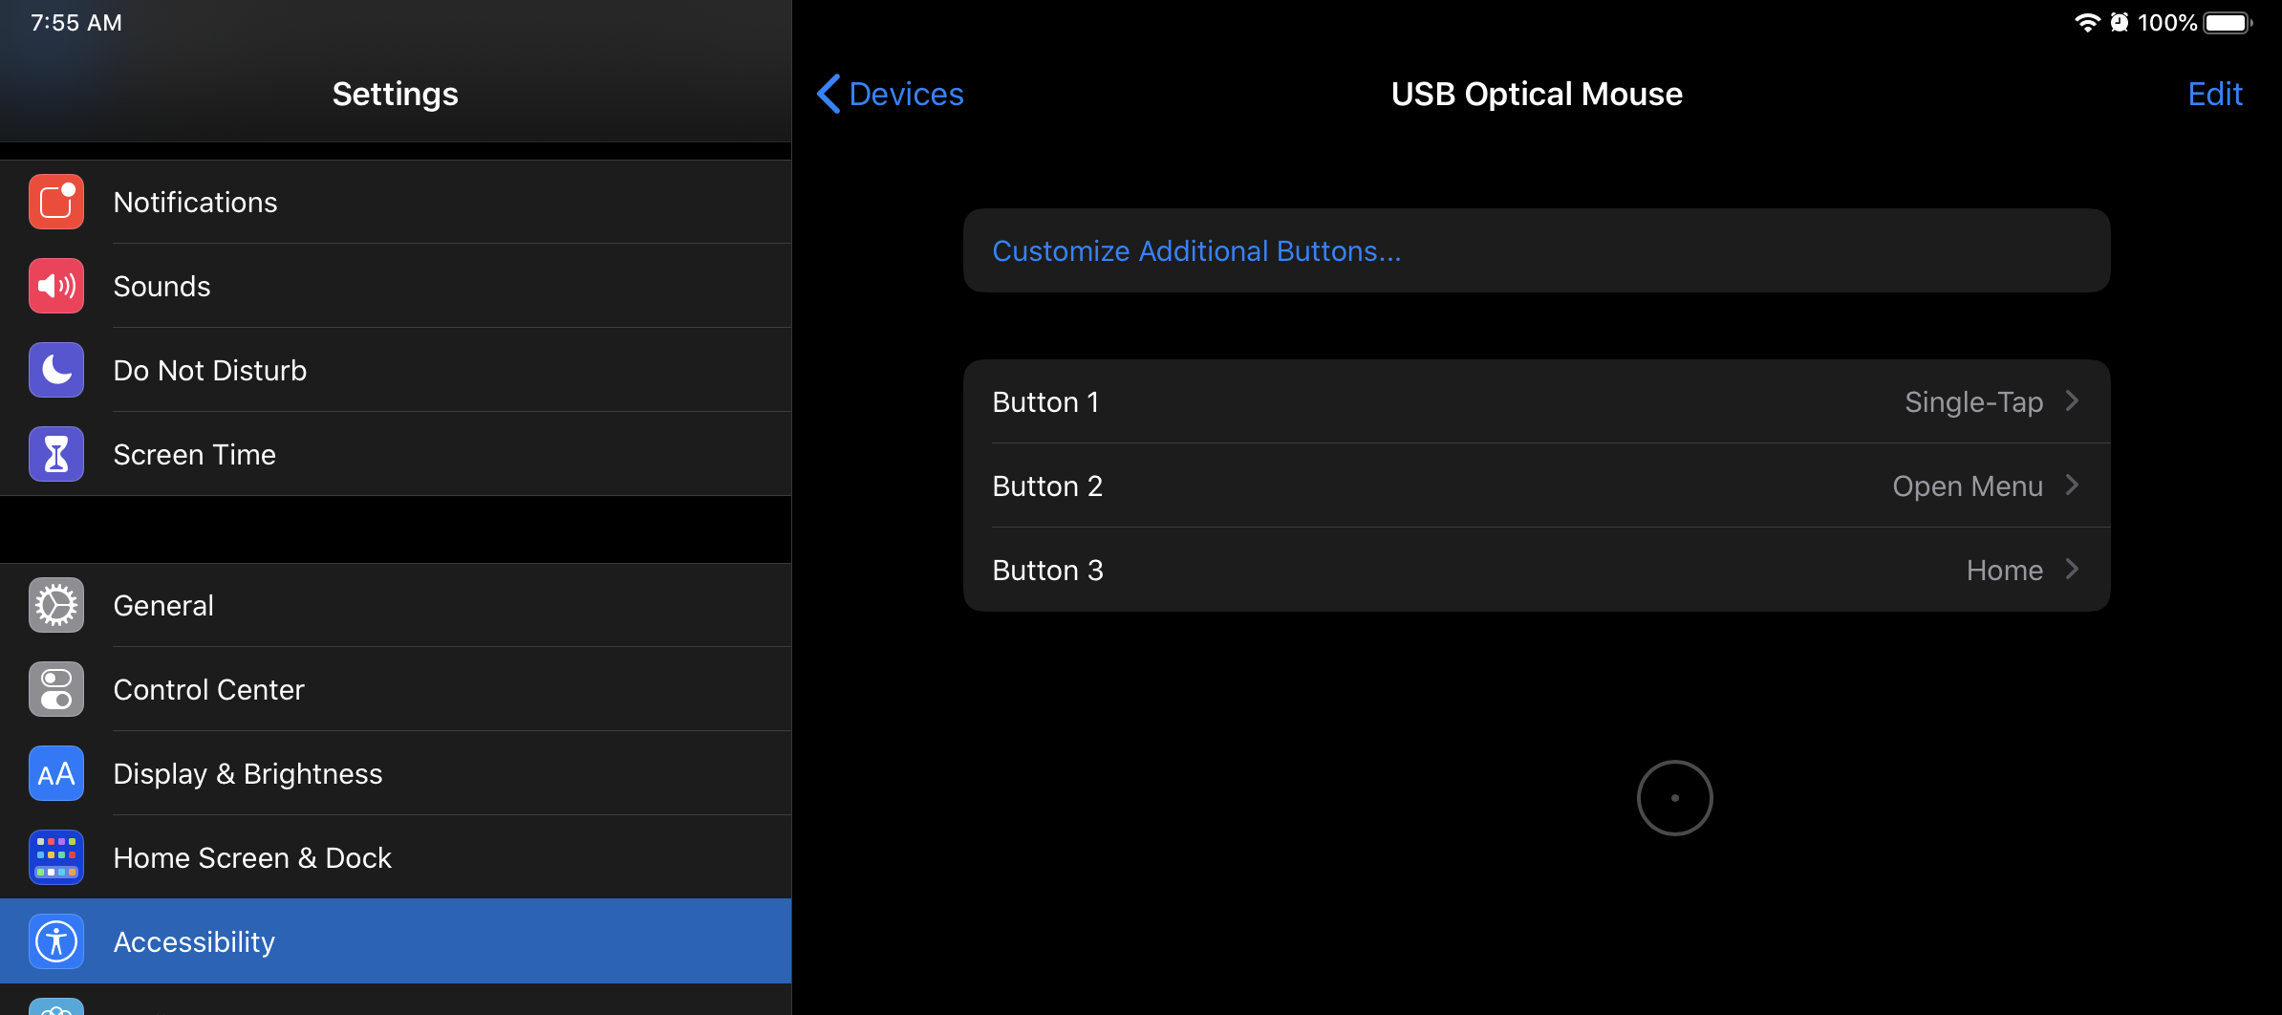Screen dimensions: 2282x1015
Task: Tap the Accessibility figure icon
Action: coord(56,942)
